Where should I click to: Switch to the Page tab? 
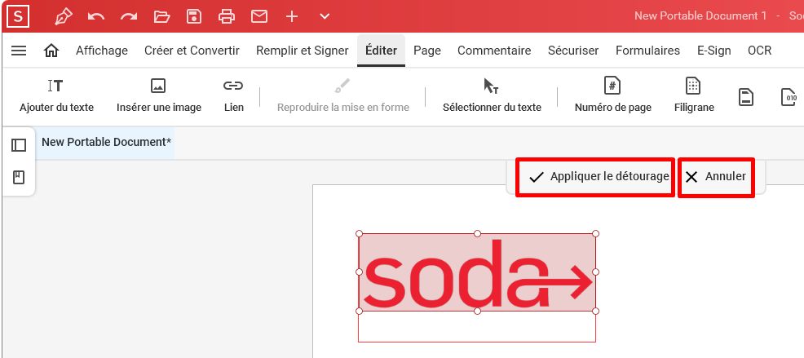click(x=427, y=51)
